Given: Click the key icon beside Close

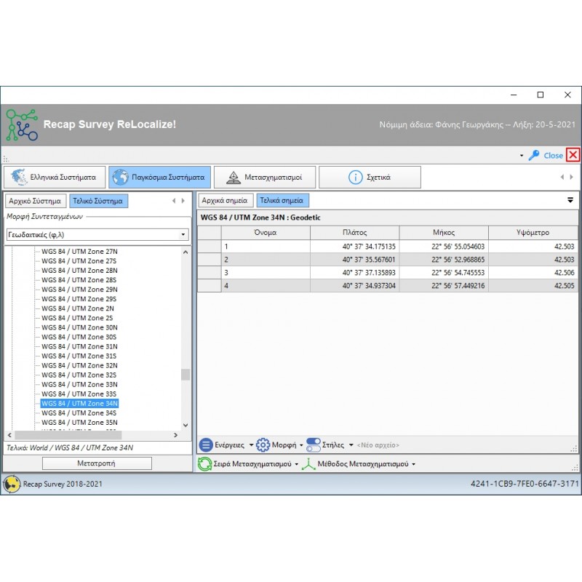Looking at the screenshot, I should pos(534,155).
